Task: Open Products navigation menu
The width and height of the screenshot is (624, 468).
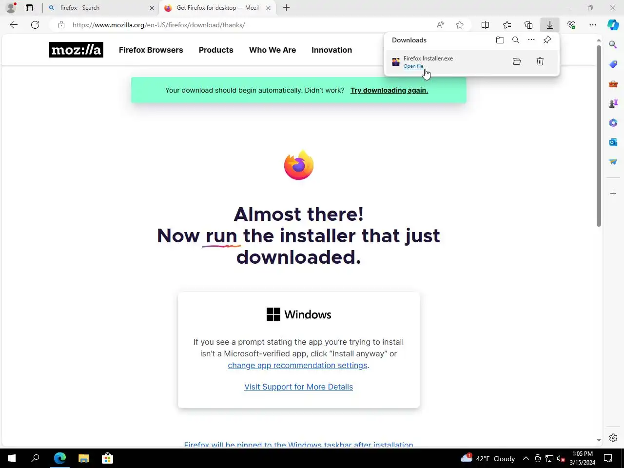Action: coord(216,50)
